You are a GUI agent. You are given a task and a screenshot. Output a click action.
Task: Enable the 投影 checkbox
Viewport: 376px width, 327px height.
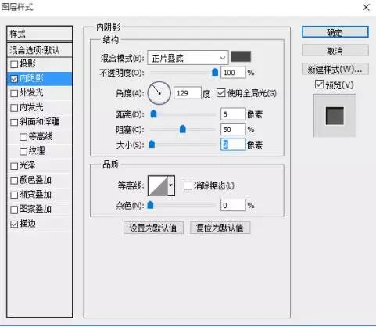14,64
